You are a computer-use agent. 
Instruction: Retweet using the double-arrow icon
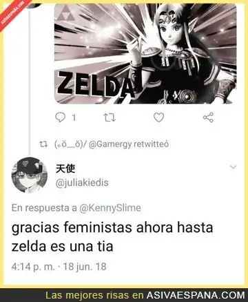(x=110, y=117)
